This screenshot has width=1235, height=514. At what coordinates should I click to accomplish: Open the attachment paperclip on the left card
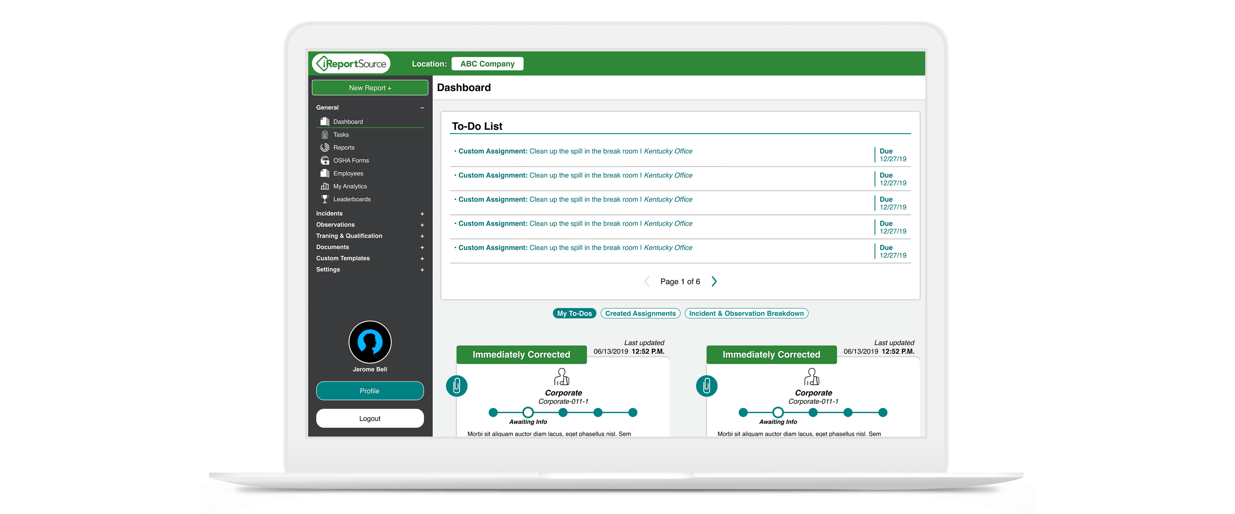456,385
